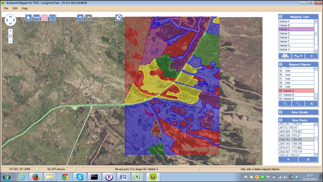Click the polygons icon under Mapping Type

pyautogui.click(x=285, y=56)
